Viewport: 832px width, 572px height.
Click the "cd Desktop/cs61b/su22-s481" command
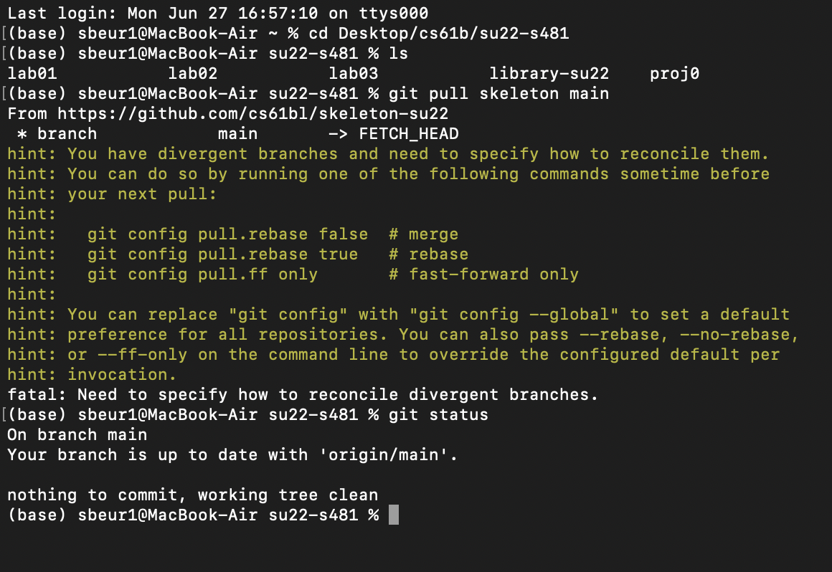pyautogui.click(x=438, y=33)
